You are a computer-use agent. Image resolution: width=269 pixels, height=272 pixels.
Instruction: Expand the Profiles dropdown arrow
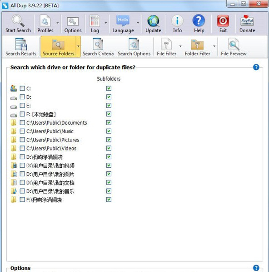[58, 23]
